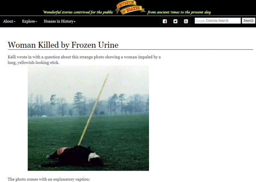The height and width of the screenshot is (182, 256).
Task: Click the Museum of Hoaxes ribbon logo
Action: pos(130,8)
